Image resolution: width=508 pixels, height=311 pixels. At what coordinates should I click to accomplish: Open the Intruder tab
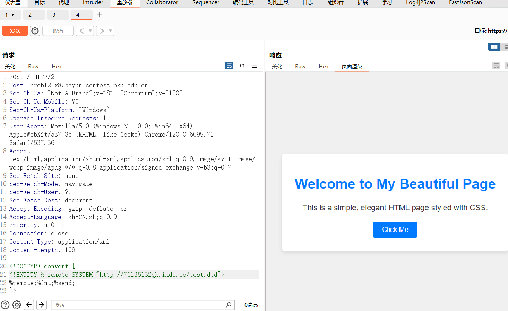[93, 3]
